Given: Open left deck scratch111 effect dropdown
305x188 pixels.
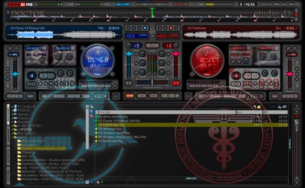Looking at the screenshot, I should [45, 48].
